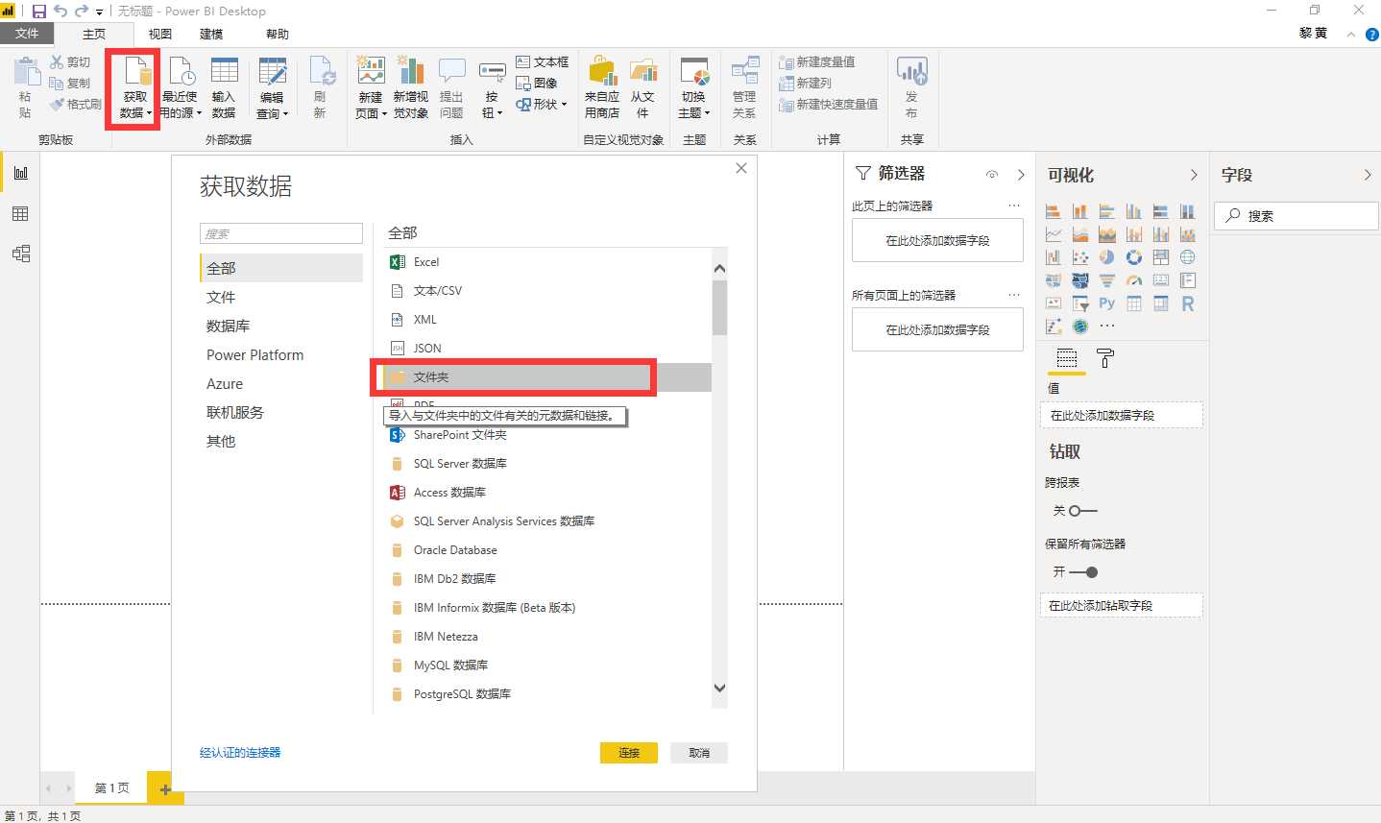Select the map (globe) visual
Image resolution: width=1381 pixels, height=823 pixels.
pyautogui.click(x=1188, y=256)
